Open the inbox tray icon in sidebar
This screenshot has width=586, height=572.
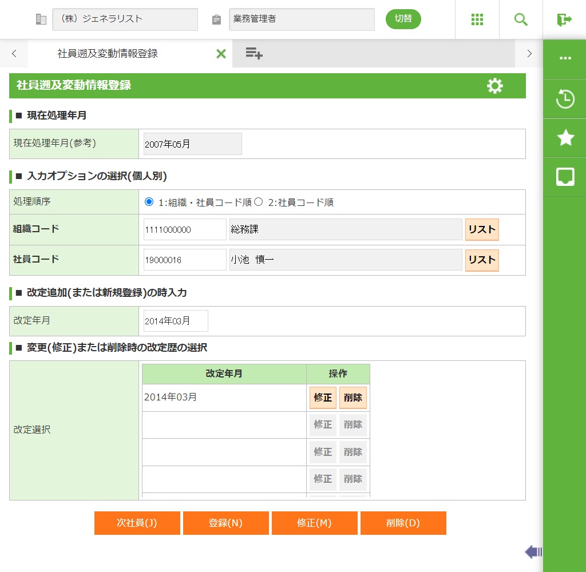coord(565,177)
